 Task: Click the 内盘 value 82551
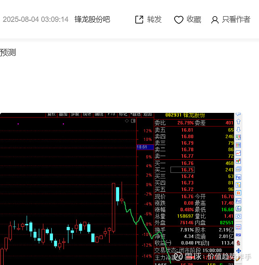(x=227, y=223)
